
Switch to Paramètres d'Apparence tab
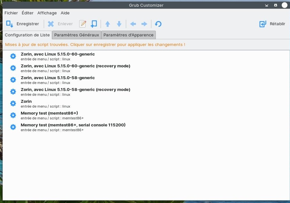[x=128, y=35]
